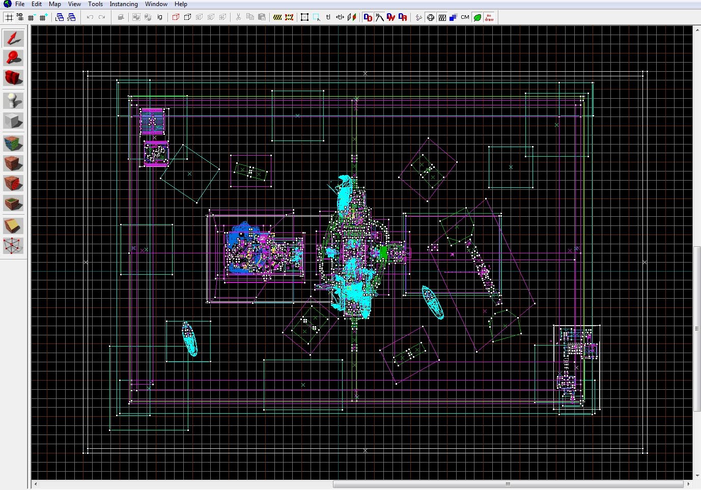Choose the Entity tool light bulb
The height and width of the screenshot is (490, 701).
pos(14,100)
